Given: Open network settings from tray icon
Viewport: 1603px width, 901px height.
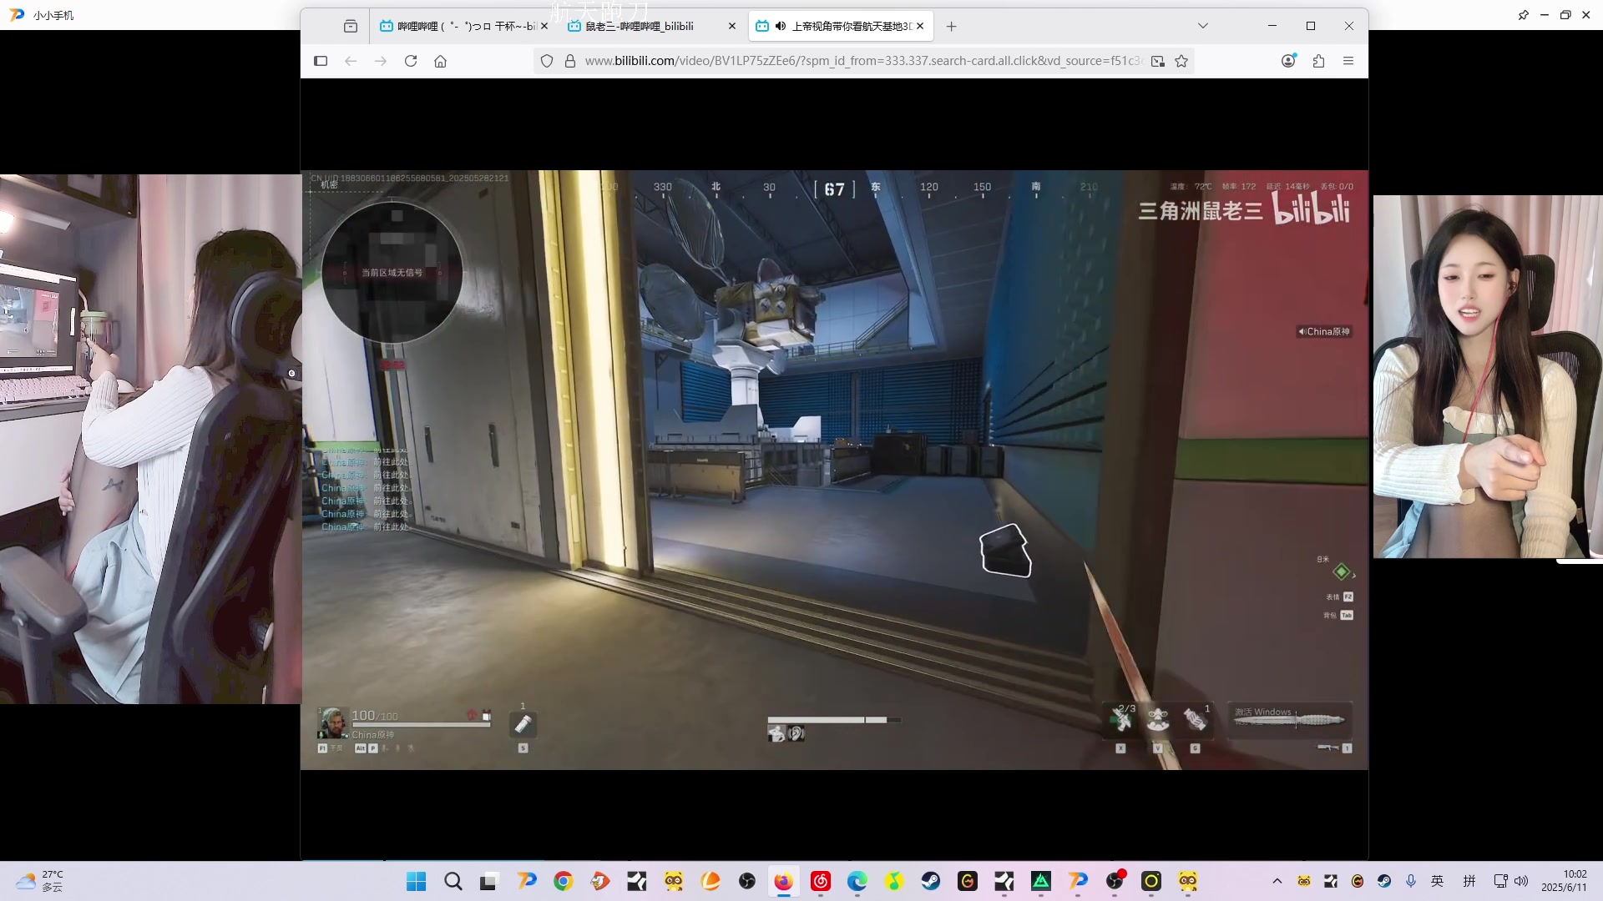Looking at the screenshot, I should 1500,881.
